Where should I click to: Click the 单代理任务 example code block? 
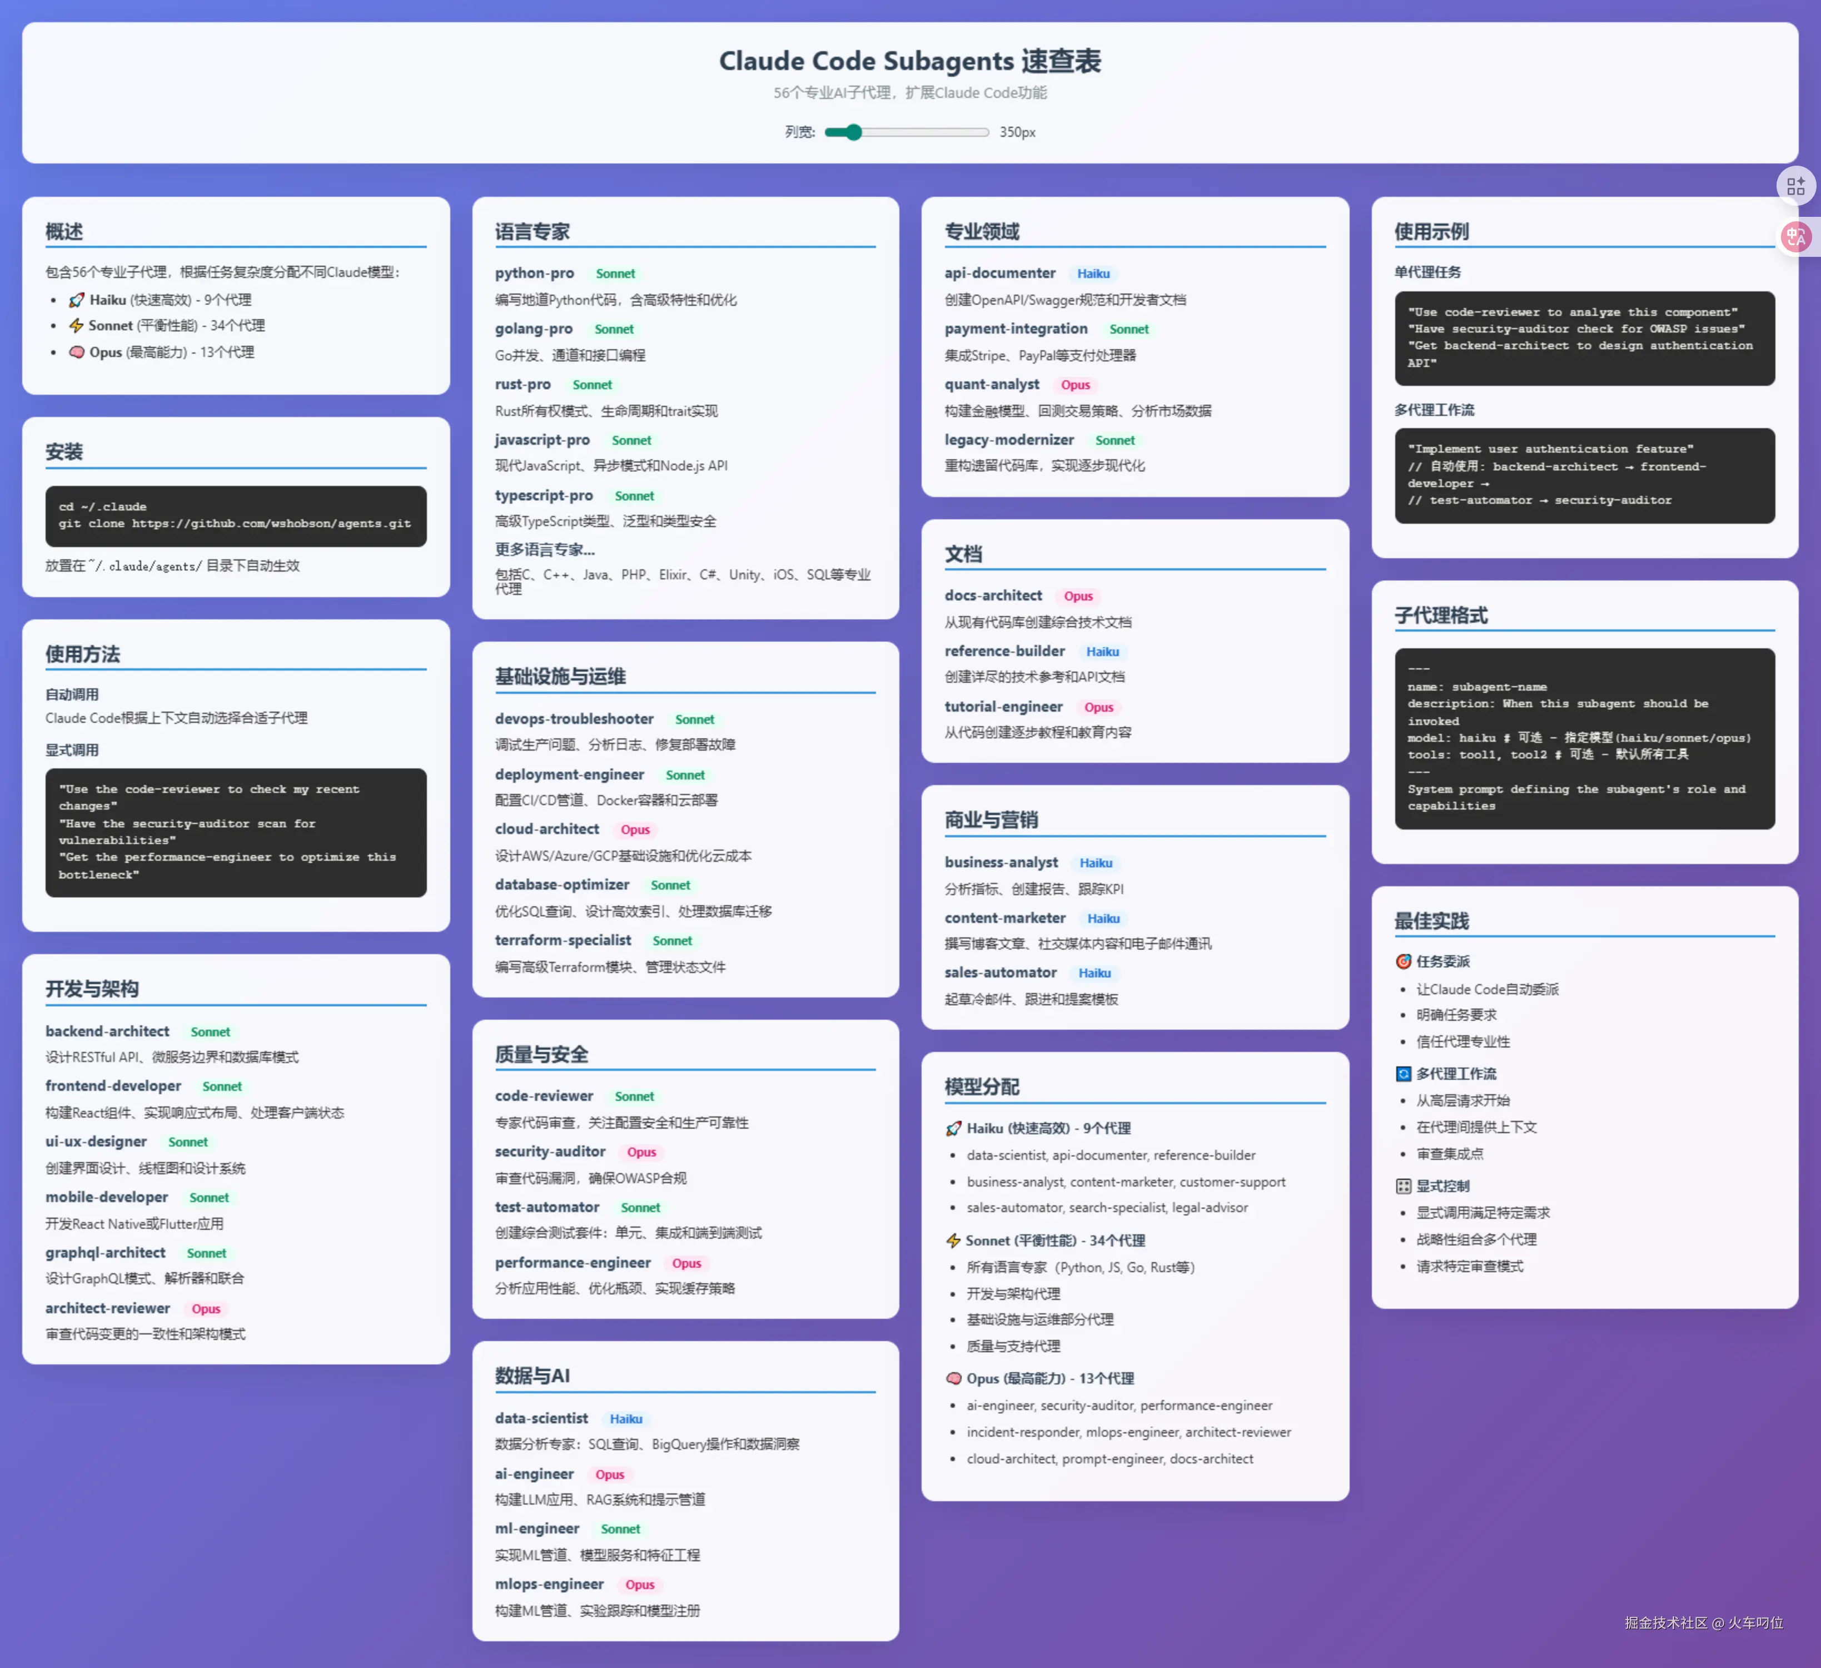coord(1584,338)
